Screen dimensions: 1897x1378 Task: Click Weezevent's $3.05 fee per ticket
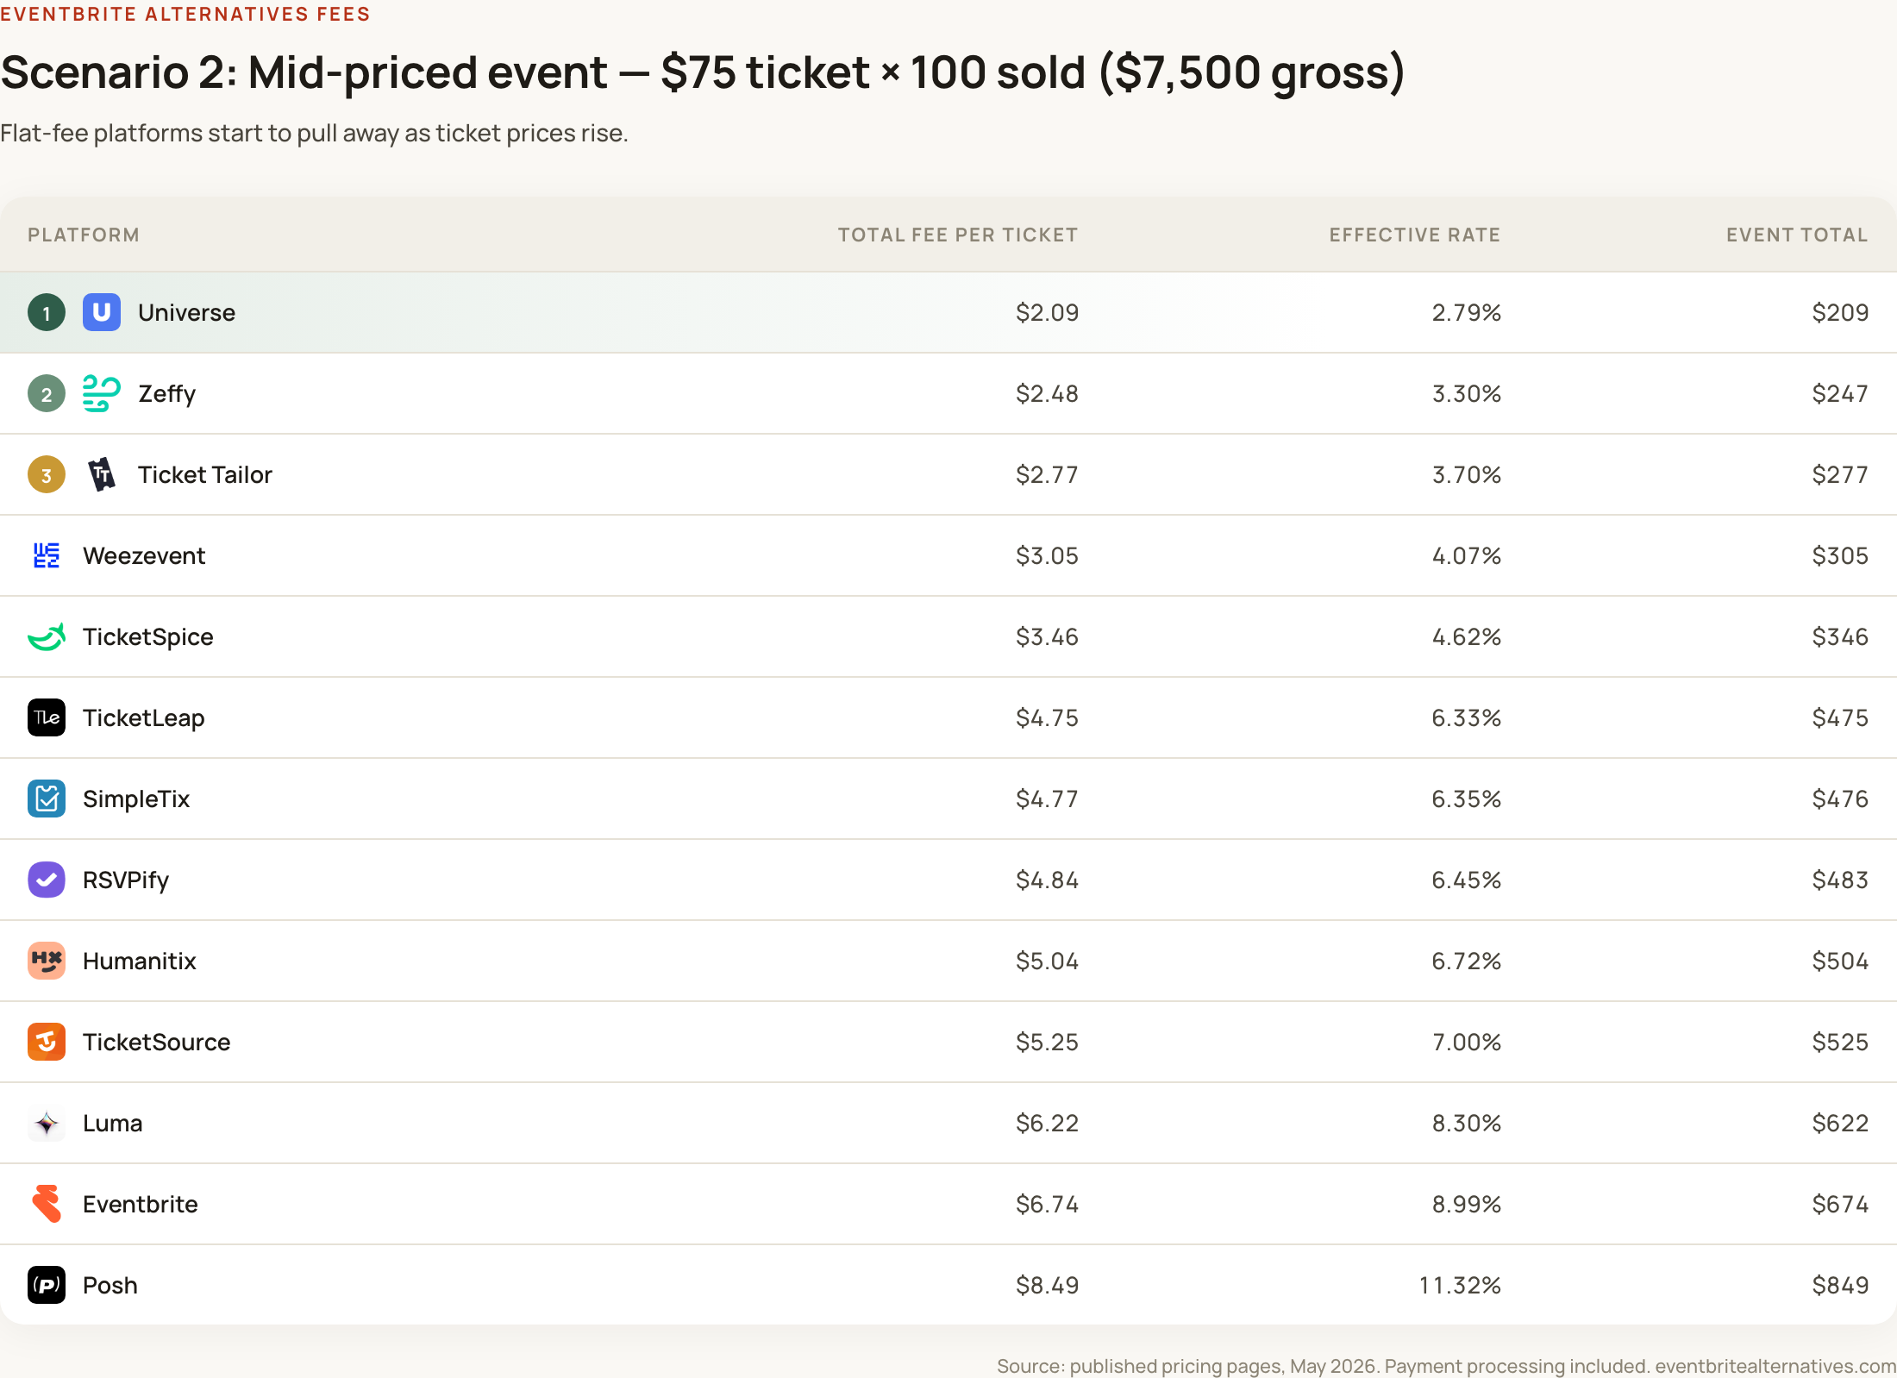[x=1047, y=555]
